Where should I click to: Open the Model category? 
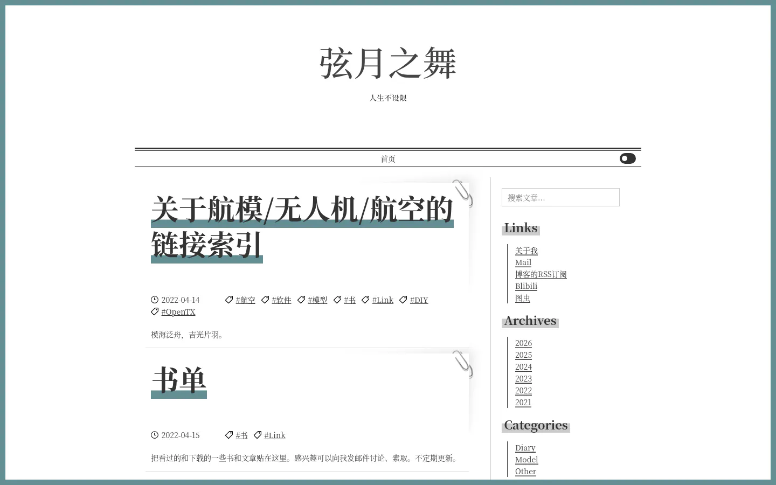tap(526, 460)
